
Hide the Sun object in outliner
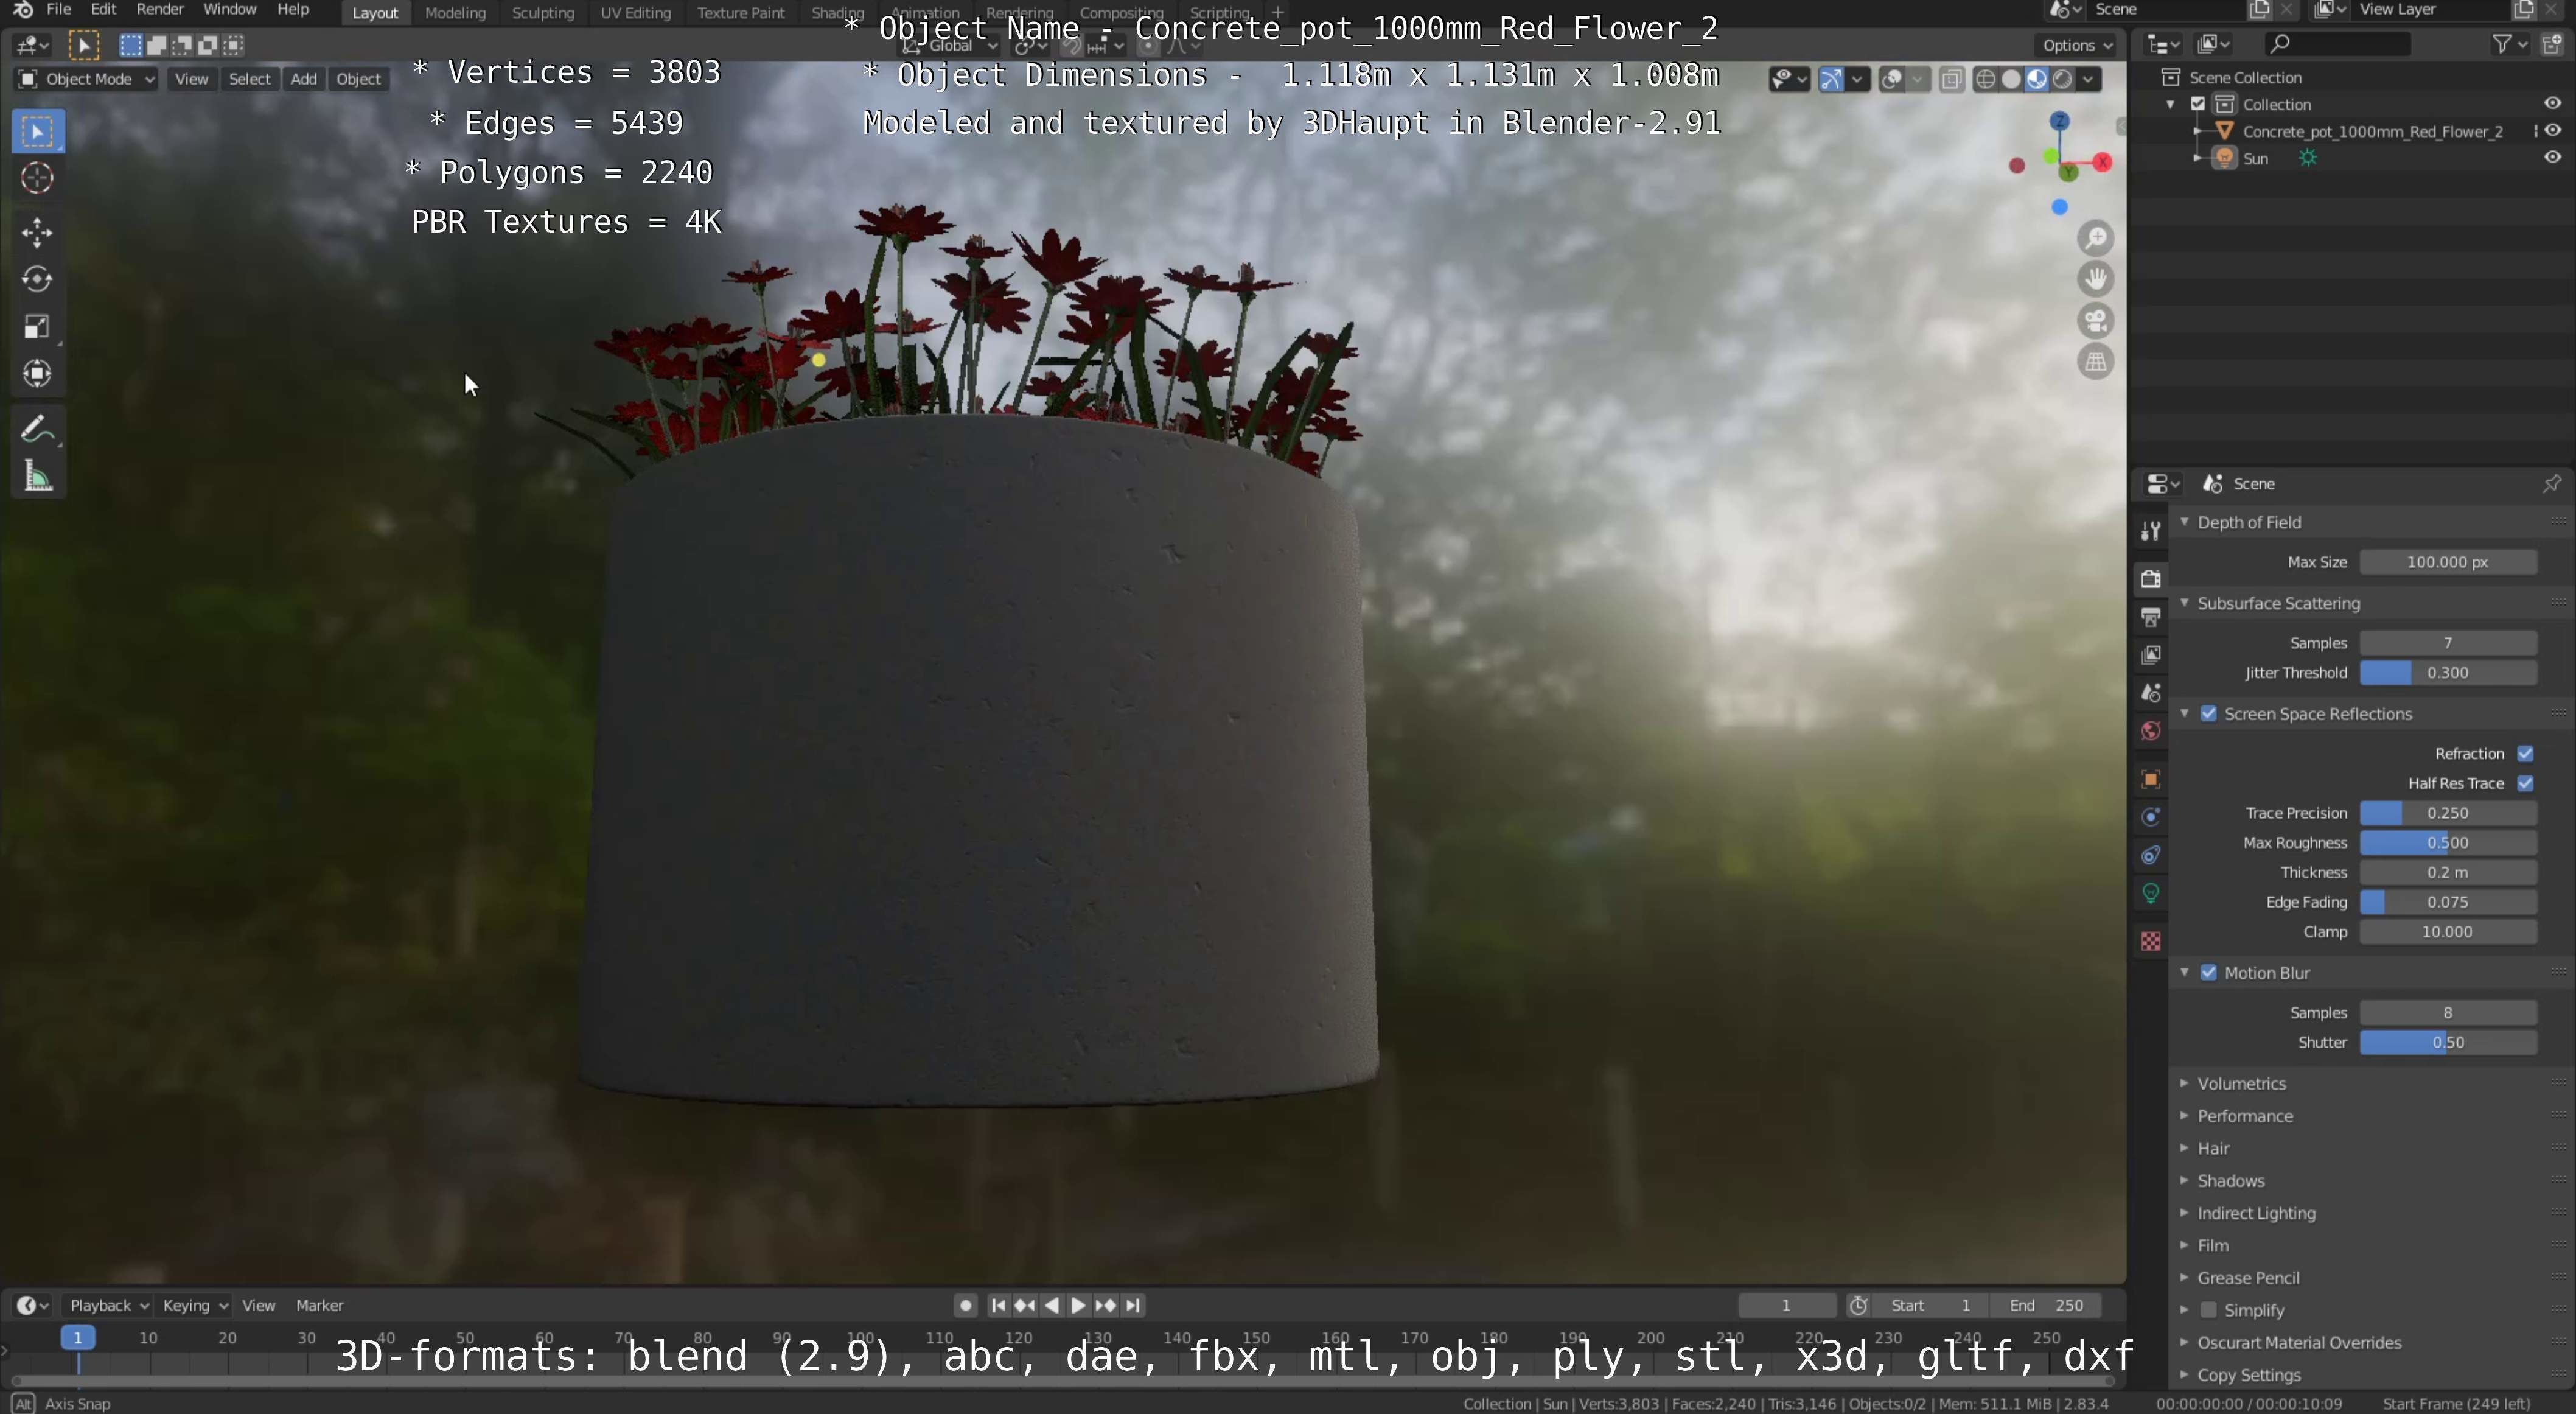[2553, 158]
